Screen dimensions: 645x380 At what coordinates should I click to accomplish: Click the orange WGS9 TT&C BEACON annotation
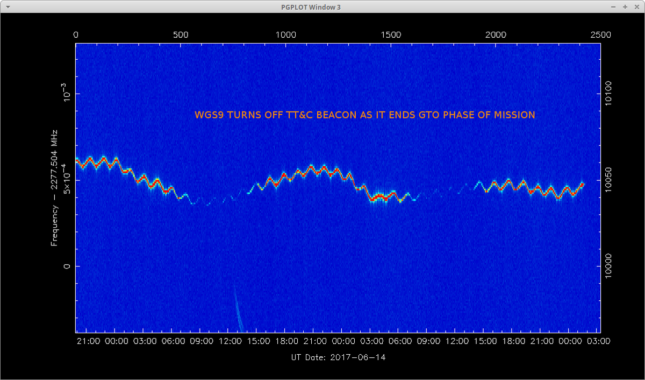364,115
